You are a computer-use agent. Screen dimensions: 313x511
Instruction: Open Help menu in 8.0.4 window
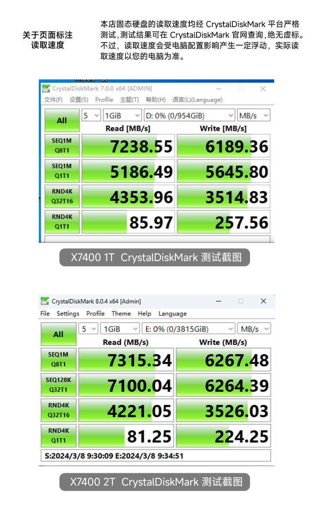tap(145, 314)
